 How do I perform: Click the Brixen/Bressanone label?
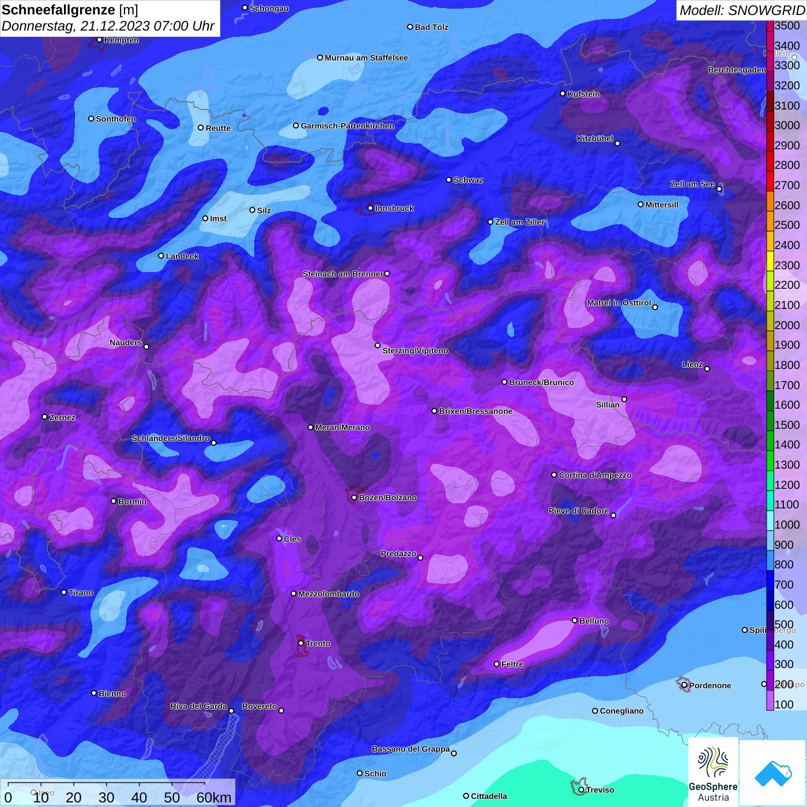[x=476, y=411]
